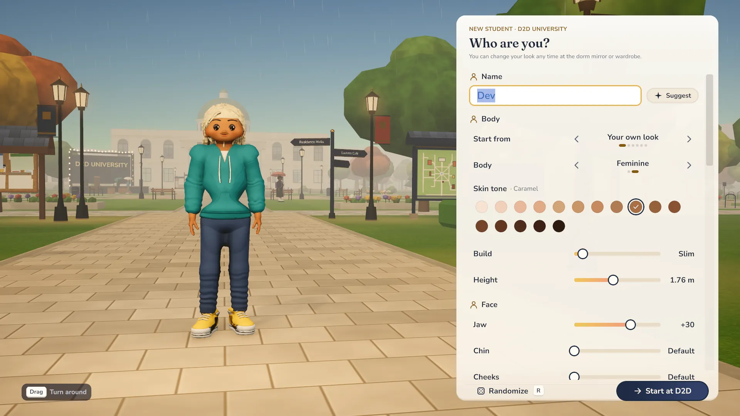The width and height of the screenshot is (740, 416).
Task: Click the panel's vertical scrollbar thumb
Action: click(710, 120)
